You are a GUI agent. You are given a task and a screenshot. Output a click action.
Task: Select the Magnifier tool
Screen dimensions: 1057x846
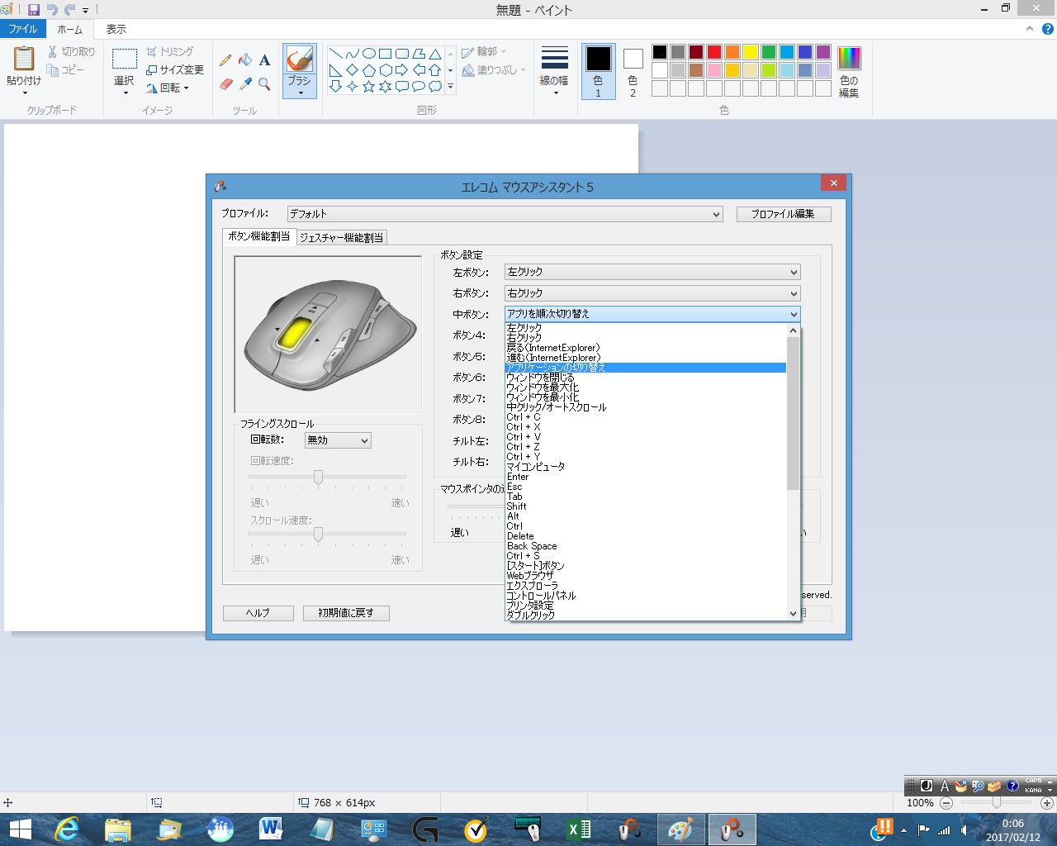(x=264, y=83)
